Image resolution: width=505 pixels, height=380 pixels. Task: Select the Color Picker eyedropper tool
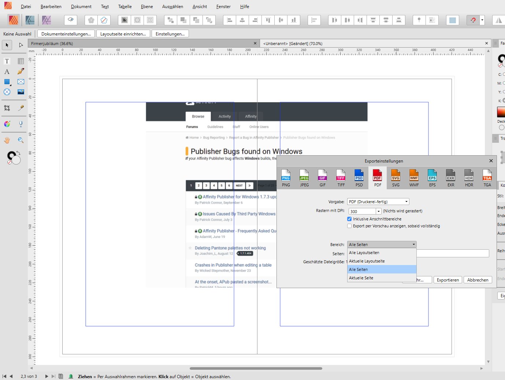tap(21, 108)
